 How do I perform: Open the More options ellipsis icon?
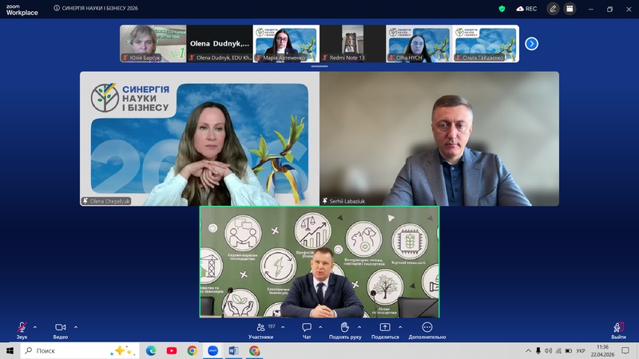point(427,327)
